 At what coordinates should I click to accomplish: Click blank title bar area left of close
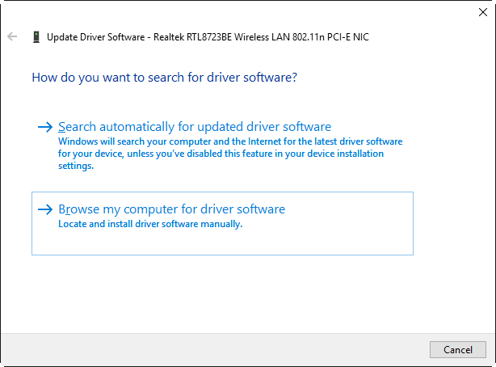pyautogui.click(x=242, y=12)
